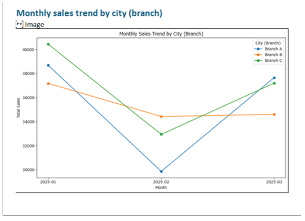Click the "Total Sales" y-axis label
Image resolution: width=305 pixels, height=221 pixels.
click(x=19, y=108)
